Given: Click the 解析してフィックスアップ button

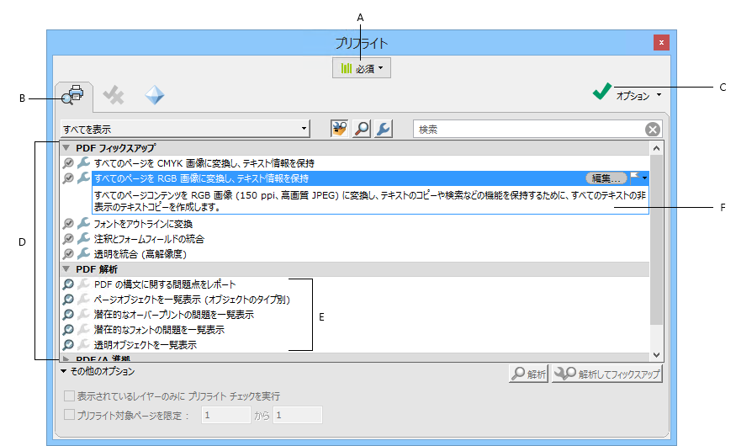Looking at the screenshot, I should (x=607, y=374).
